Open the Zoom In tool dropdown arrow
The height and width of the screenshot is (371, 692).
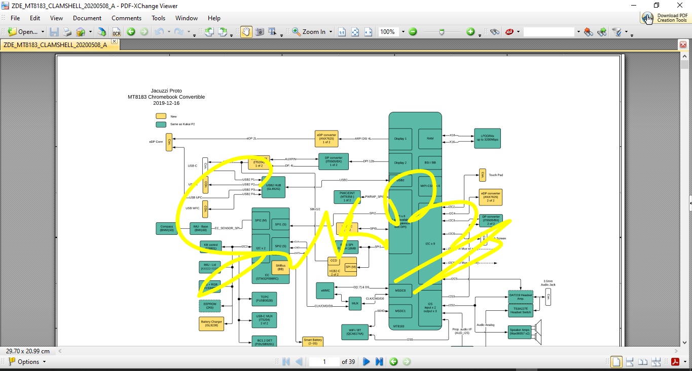[331, 32]
